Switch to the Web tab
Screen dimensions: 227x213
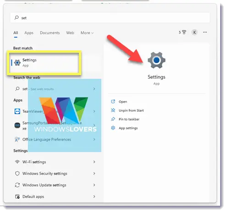click(x=70, y=33)
